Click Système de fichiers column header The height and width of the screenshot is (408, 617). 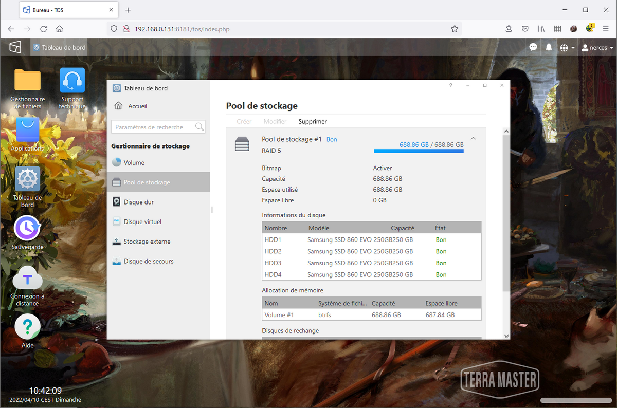click(341, 303)
